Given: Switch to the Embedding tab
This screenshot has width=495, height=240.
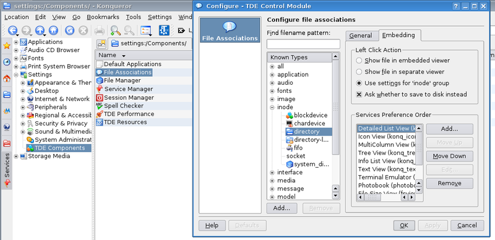Looking at the screenshot, I should click(398, 35).
